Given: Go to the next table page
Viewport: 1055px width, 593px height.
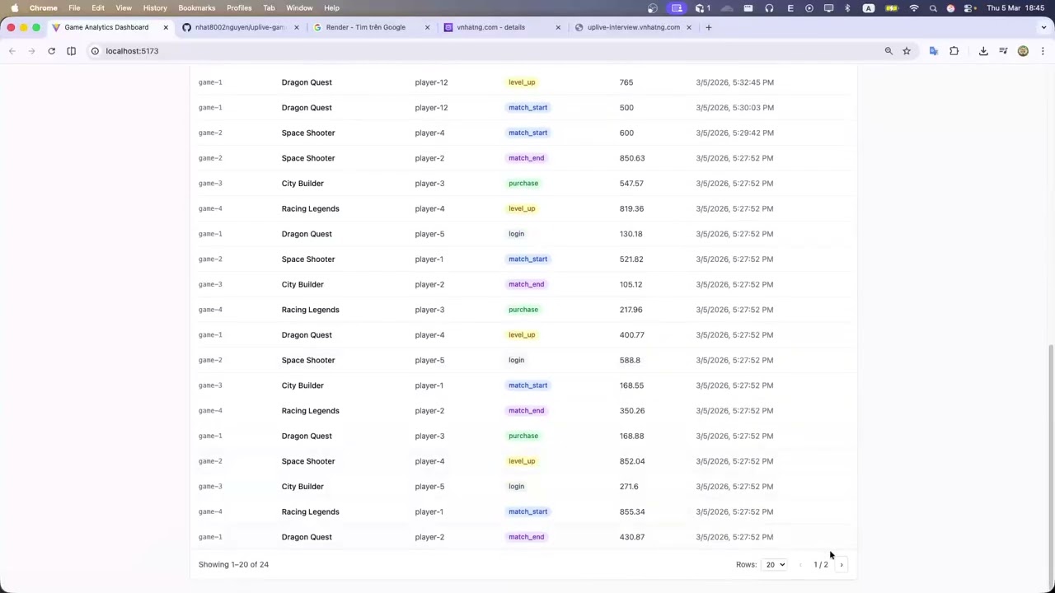Looking at the screenshot, I should 842,565.
